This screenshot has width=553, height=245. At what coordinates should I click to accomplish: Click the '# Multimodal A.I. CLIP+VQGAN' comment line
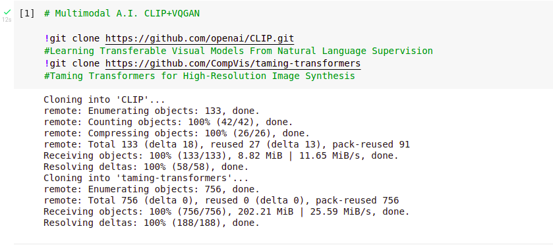(122, 14)
